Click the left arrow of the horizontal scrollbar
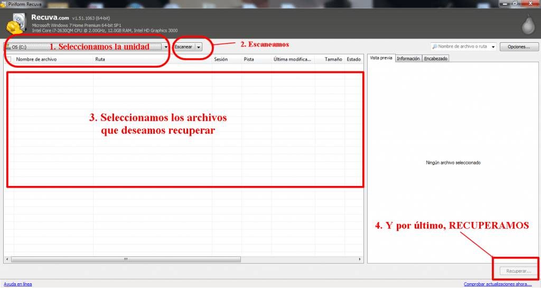 (x=7, y=259)
